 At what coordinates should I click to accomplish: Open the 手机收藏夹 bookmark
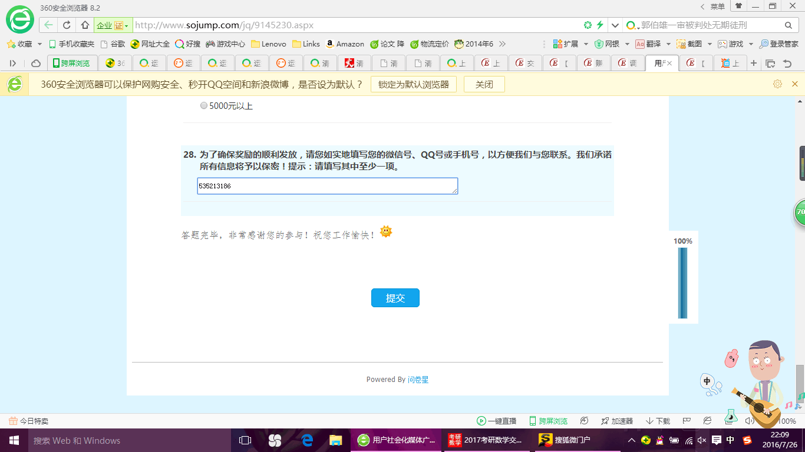(x=71, y=44)
